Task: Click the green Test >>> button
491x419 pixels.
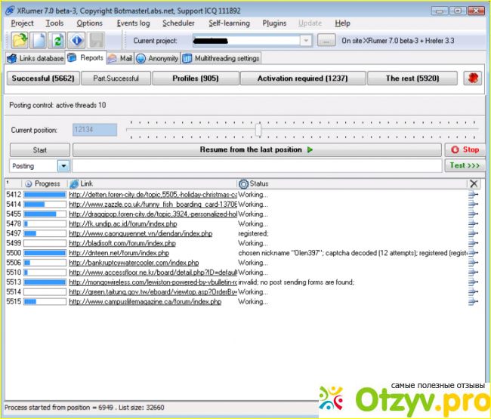Action: click(x=465, y=165)
